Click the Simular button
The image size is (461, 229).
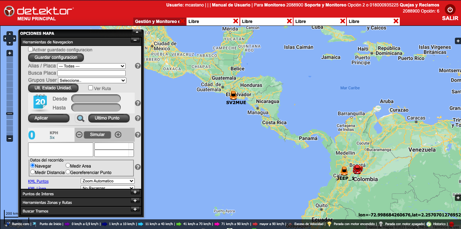[x=97, y=135]
